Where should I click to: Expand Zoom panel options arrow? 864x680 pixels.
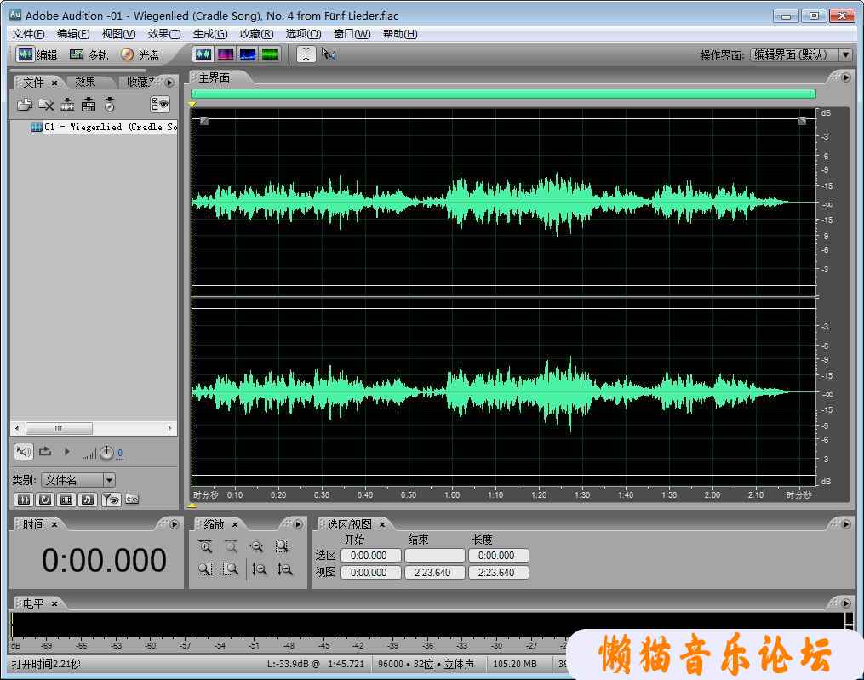(x=298, y=524)
